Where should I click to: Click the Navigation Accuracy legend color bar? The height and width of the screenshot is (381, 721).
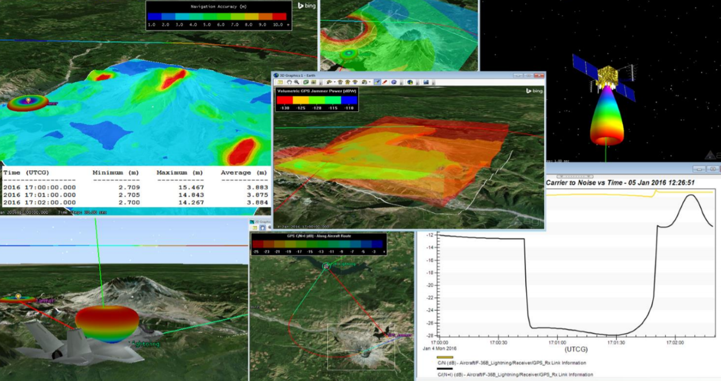(x=218, y=15)
